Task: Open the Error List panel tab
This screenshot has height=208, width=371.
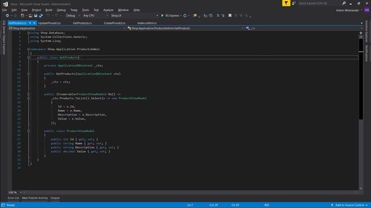Action: tap(13, 198)
